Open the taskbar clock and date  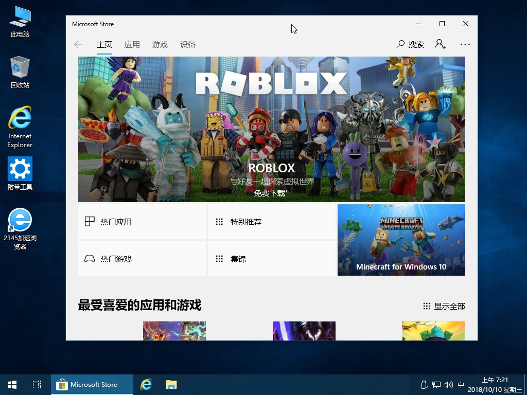495,385
